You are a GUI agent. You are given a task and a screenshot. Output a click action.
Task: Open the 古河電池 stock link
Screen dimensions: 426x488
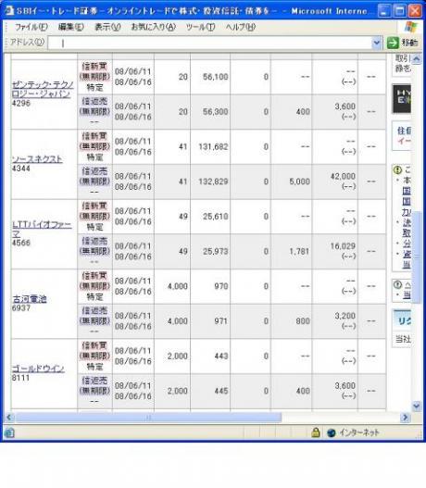[30, 299]
